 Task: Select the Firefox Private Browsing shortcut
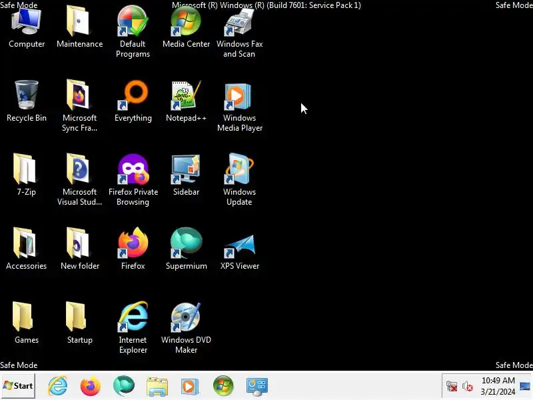point(133,179)
